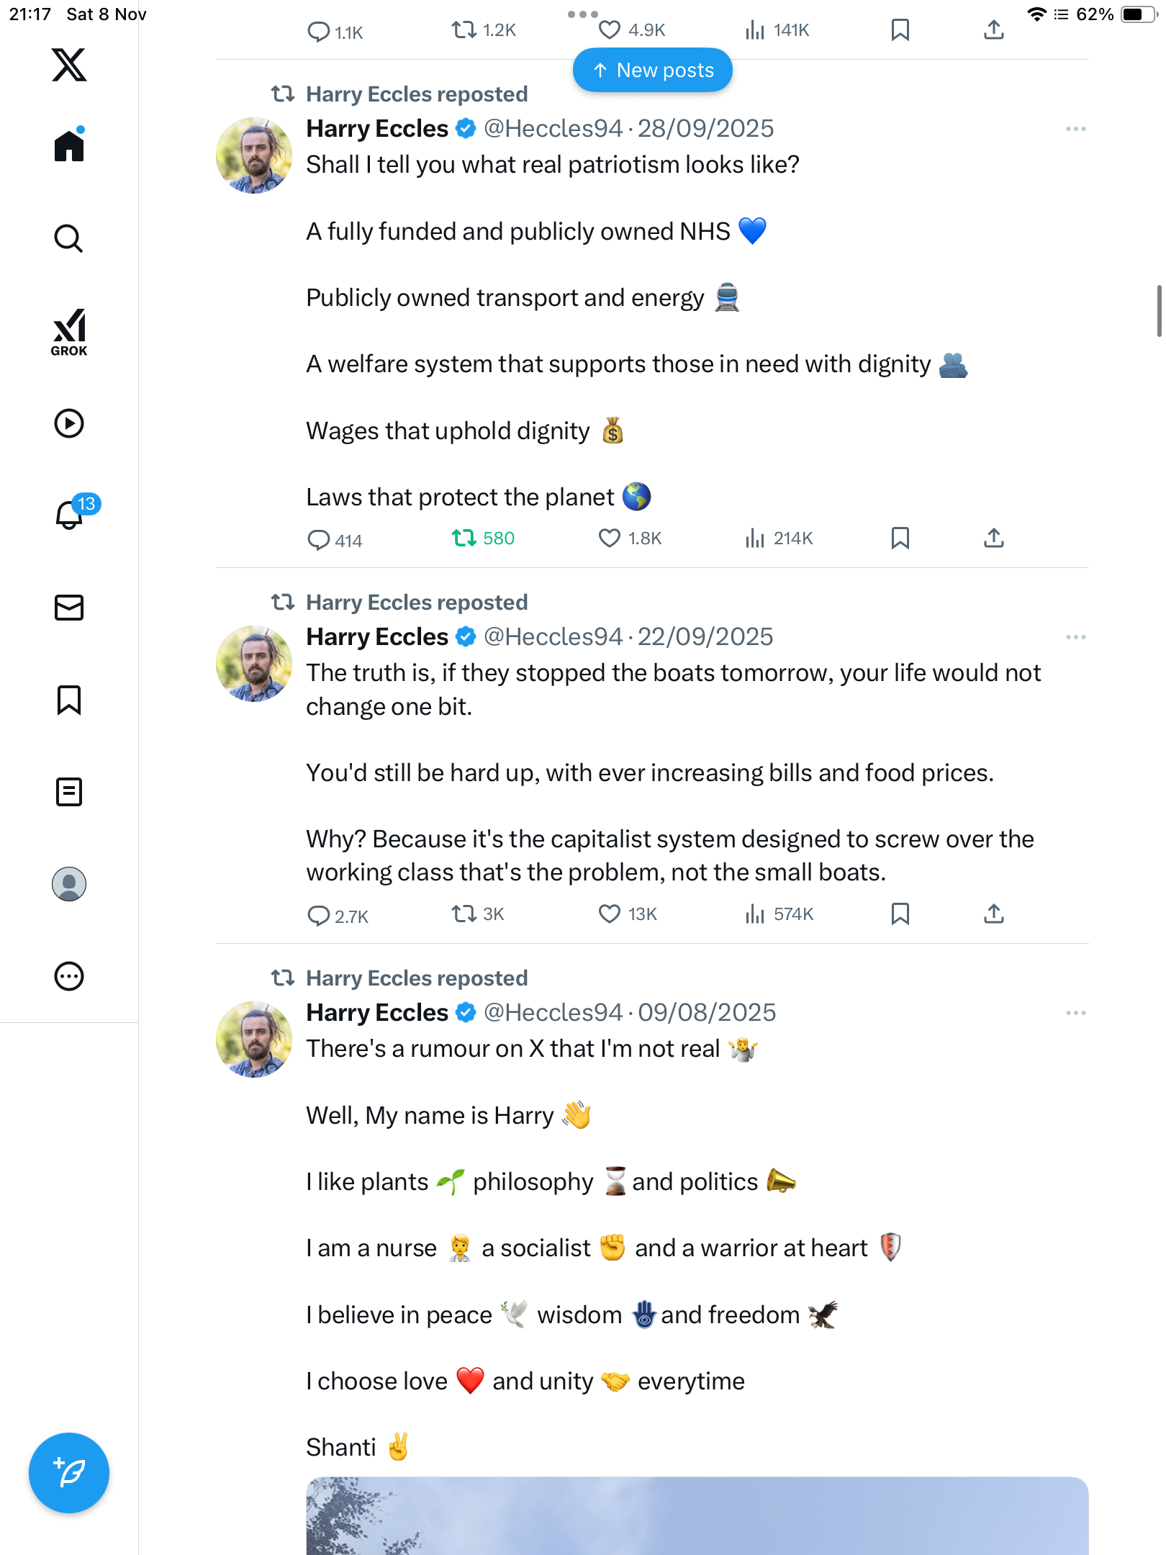Open the @Heccles94 handle on rumour post

[553, 1013]
